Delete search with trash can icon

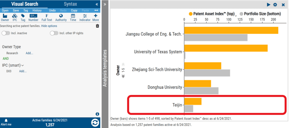97,26
